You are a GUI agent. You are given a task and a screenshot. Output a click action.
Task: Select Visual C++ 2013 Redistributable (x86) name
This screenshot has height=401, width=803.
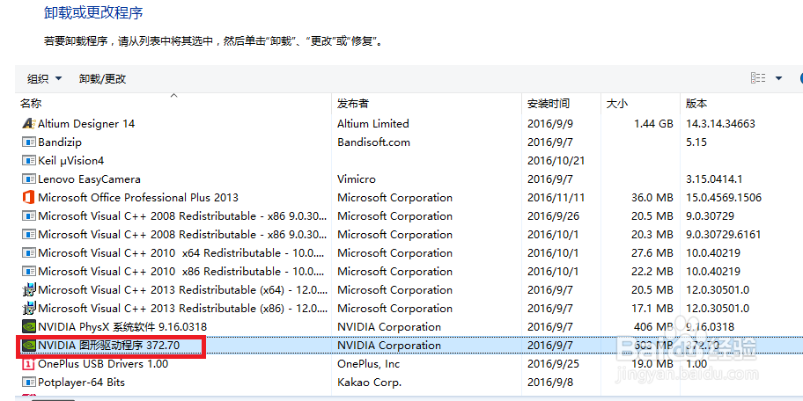(x=181, y=309)
